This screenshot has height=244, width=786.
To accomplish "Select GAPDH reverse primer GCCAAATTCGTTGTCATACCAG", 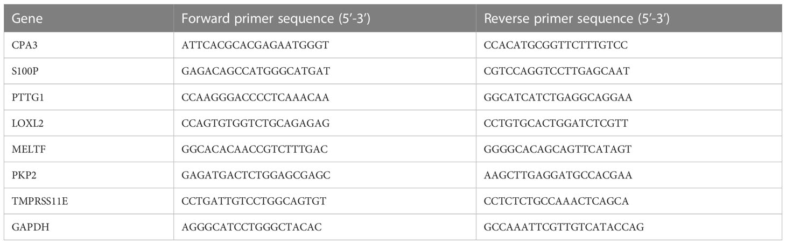I will point(564,227).
